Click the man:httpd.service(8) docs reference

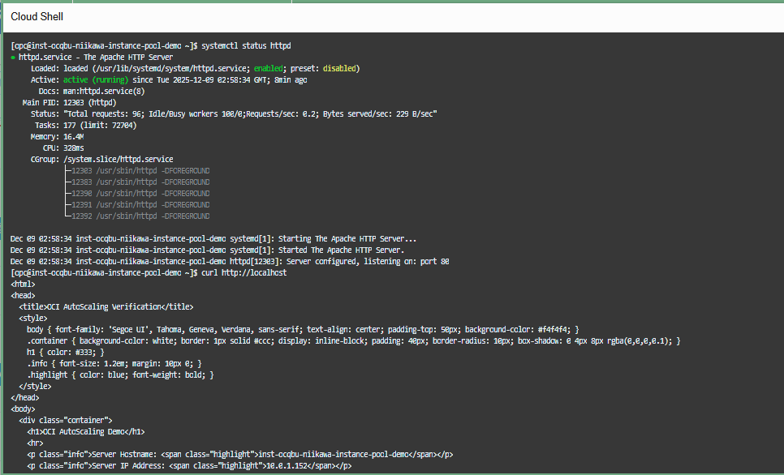[x=115, y=92]
